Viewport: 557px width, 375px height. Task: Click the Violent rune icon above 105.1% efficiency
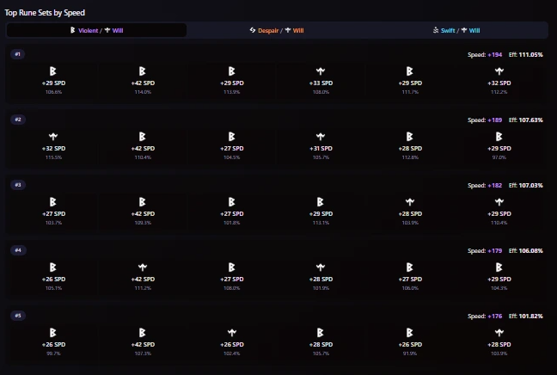(53, 267)
